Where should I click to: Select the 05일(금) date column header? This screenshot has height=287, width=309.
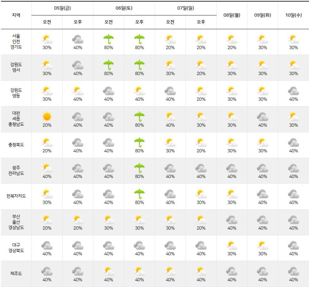pos(62,8)
